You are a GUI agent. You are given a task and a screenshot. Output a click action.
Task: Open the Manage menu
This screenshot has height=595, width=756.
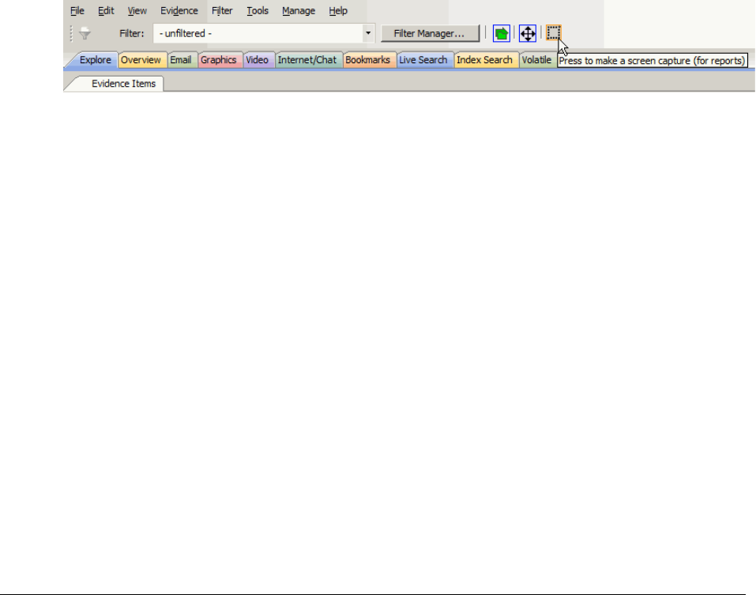pyautogui.click(x=299, y=10)
